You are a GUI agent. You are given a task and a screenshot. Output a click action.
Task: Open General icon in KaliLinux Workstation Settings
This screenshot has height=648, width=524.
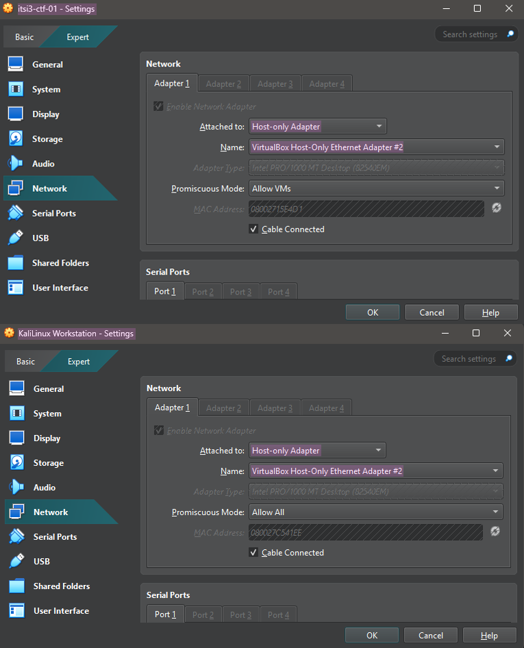(x=17, y=388)
